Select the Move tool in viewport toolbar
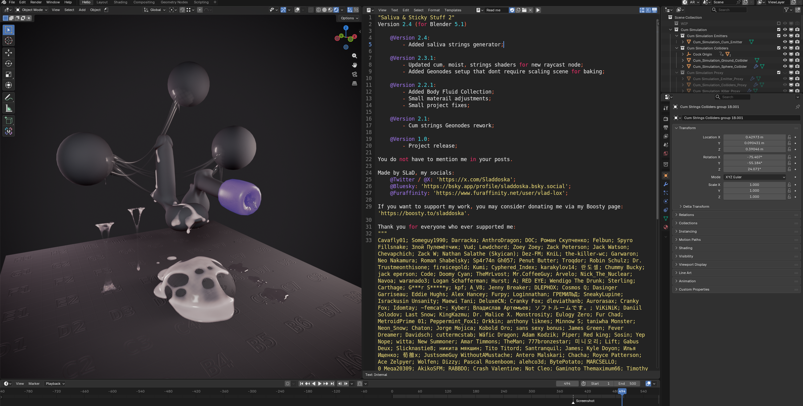 pyautogui.click(x=9, y=53)
